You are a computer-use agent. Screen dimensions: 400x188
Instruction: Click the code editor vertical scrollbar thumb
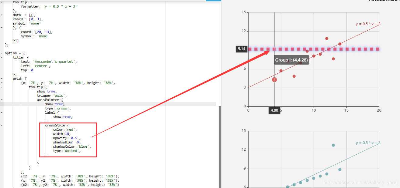(x=220, y=146)
